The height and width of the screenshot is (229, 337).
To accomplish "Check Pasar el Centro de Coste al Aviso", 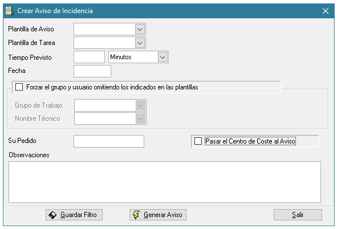I will (x=198, y=141).
